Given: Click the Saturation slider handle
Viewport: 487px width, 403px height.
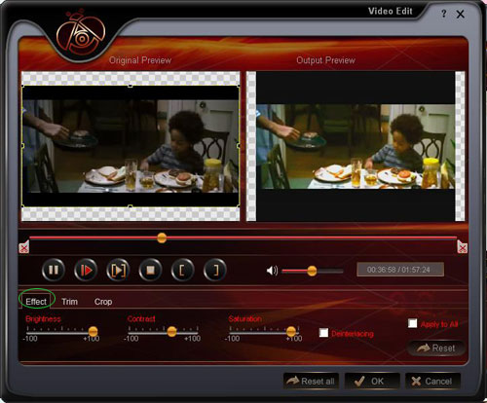Looking at the screenshot, I should click(291, 332).
